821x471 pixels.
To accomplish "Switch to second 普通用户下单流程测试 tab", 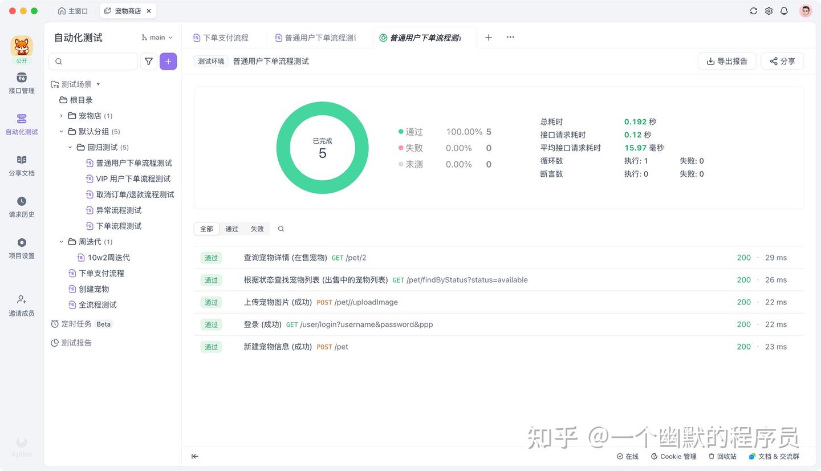I will (x=315, y=38).
